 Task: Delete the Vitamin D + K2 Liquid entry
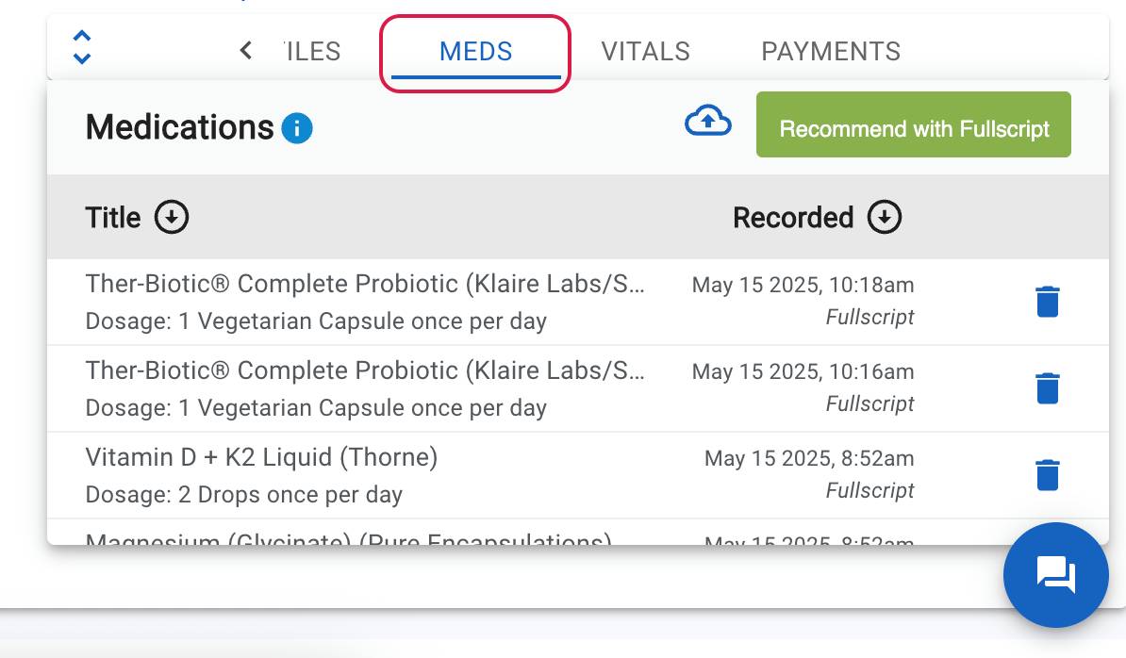coord(1047,475)
